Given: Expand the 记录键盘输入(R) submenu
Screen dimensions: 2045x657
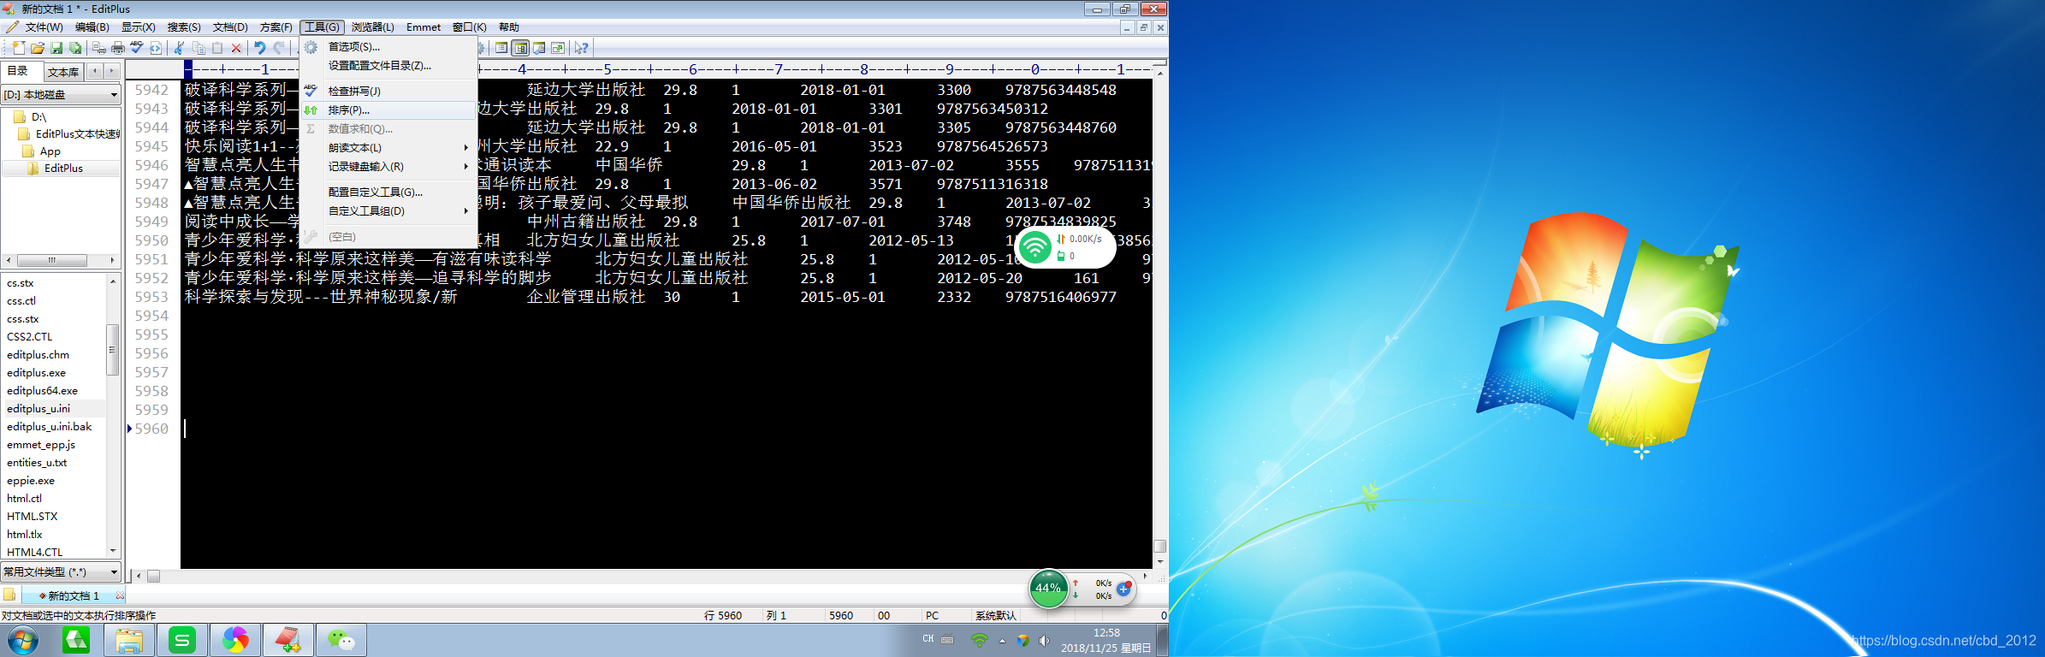Looking at the screenshot, I should point(389,166).
